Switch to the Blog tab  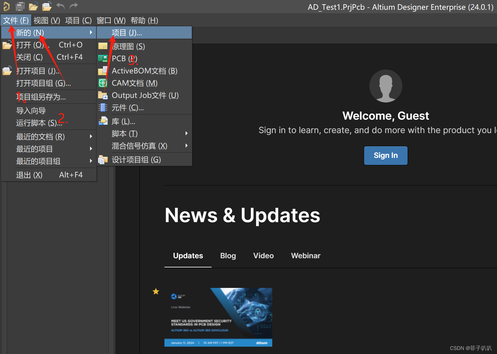228,256
